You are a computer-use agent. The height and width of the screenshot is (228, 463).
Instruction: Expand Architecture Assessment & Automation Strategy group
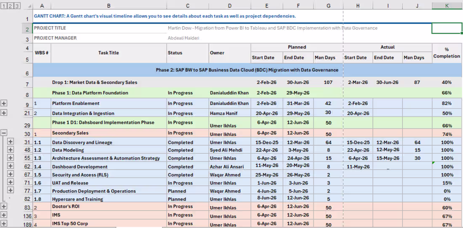(11, 157)
